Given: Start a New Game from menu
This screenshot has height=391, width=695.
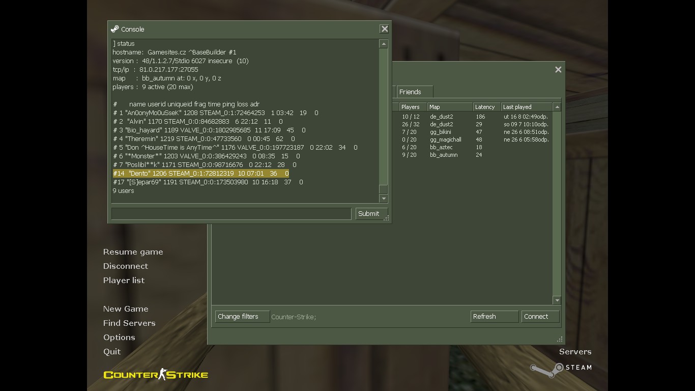Looking at the screenshot, I should point(126,309).
